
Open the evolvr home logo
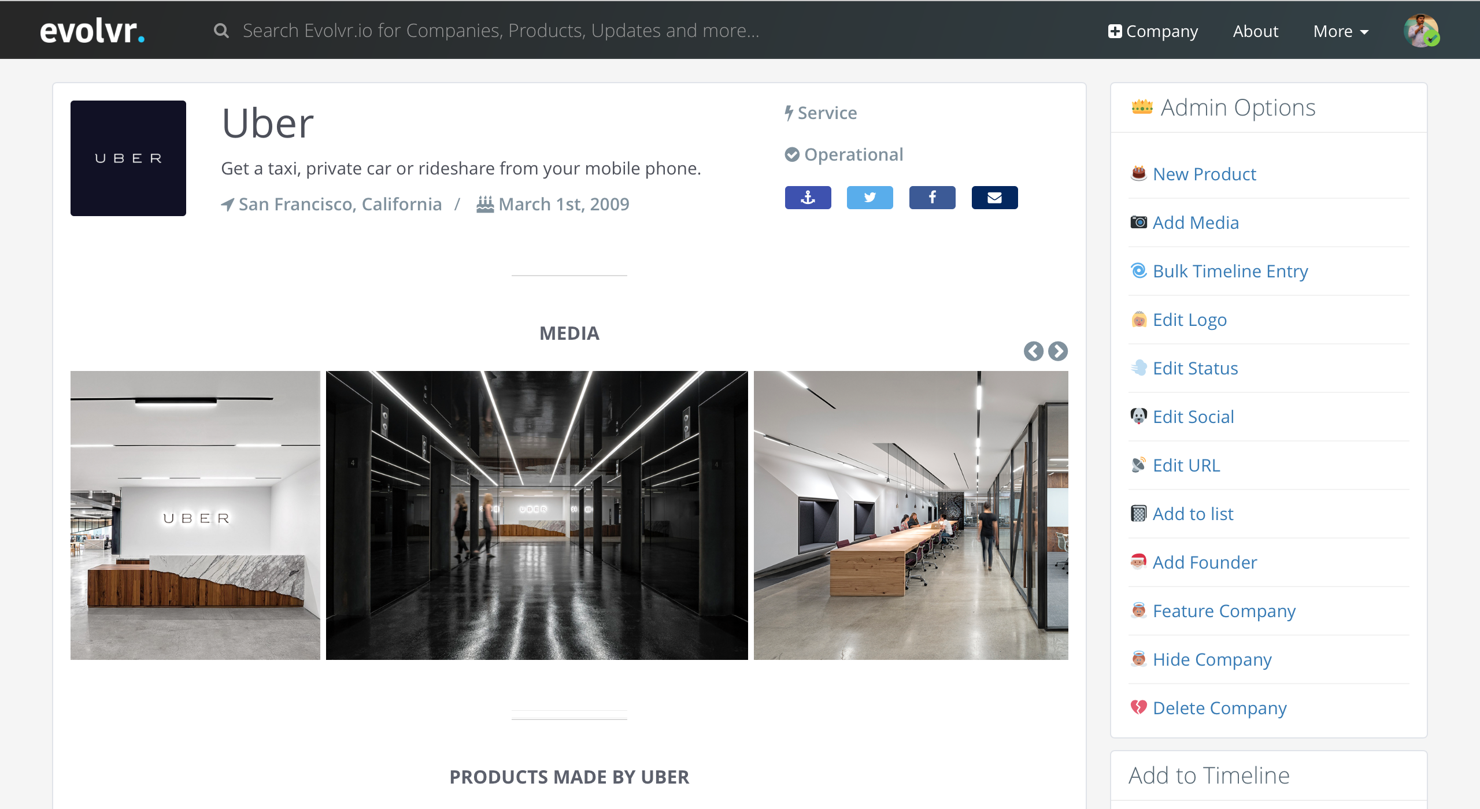click(x=92, y=31)
